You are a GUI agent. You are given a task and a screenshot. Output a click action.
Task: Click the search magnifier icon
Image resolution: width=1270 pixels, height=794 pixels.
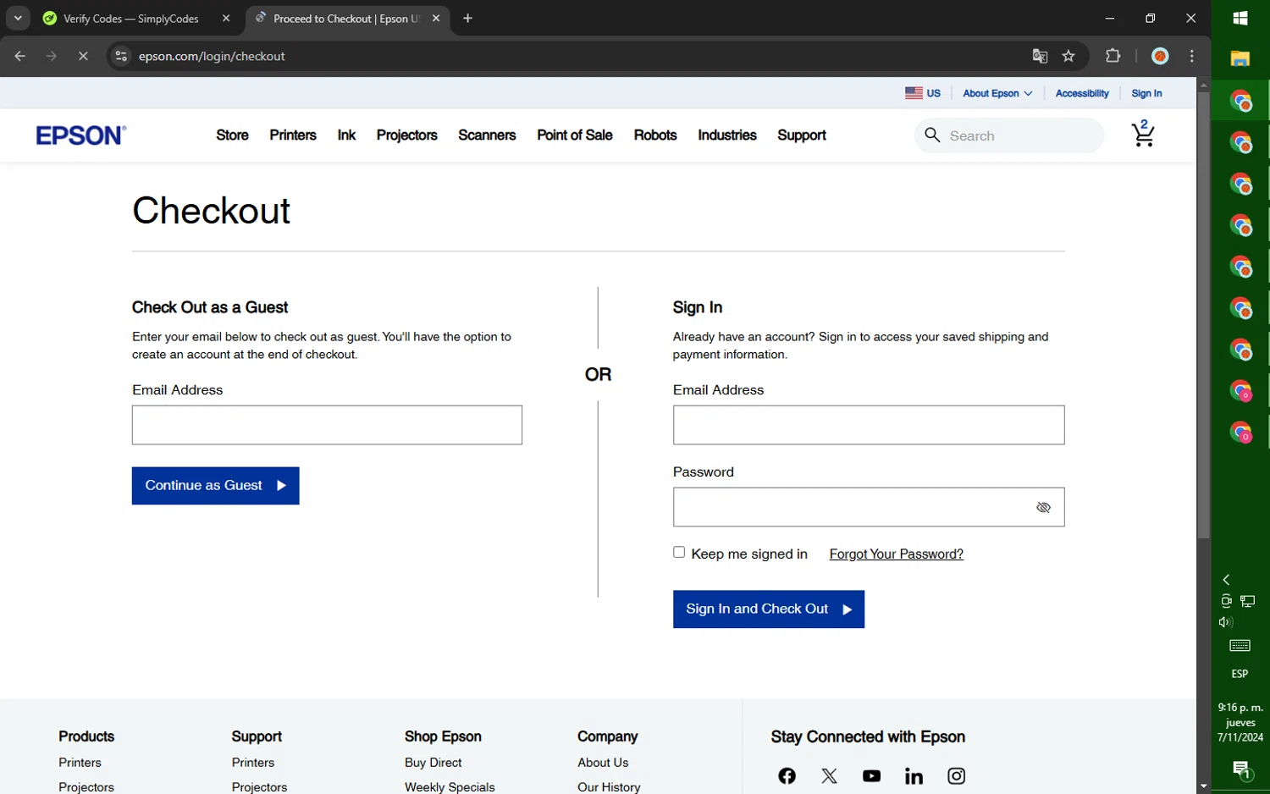coord(932,135)
